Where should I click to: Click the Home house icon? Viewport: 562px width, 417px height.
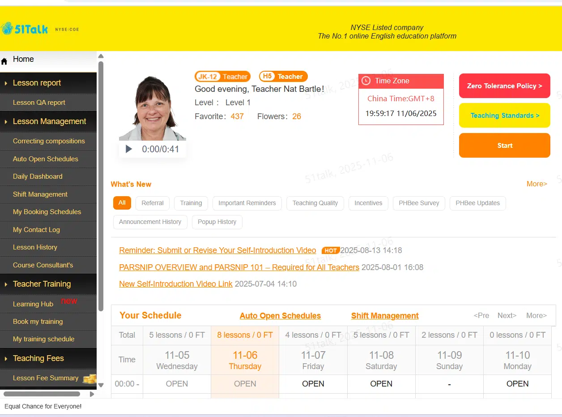4,61
